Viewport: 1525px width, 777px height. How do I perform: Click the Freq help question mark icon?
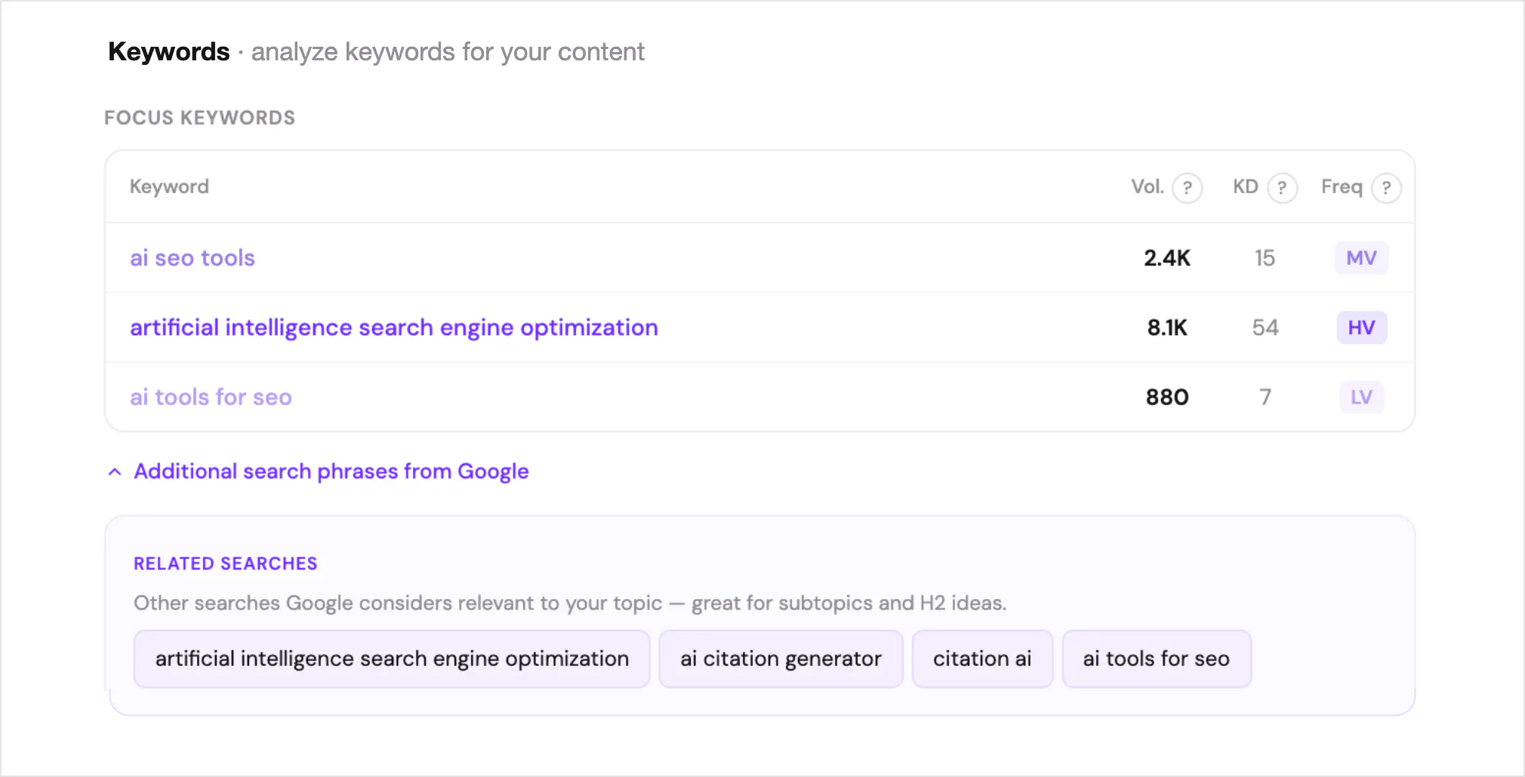[x=1386, y=188]
